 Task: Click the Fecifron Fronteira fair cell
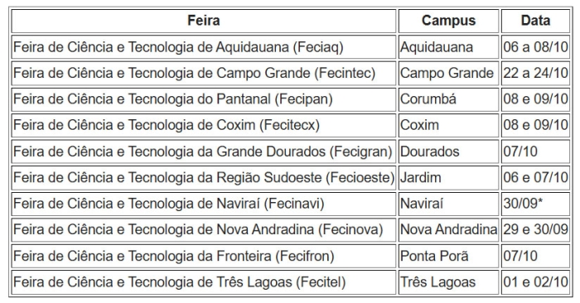[204, 256]
